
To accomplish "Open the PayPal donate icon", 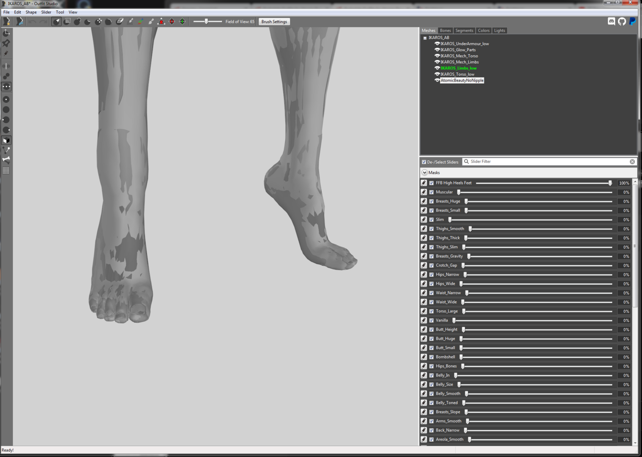I will [x=632, y=21].
